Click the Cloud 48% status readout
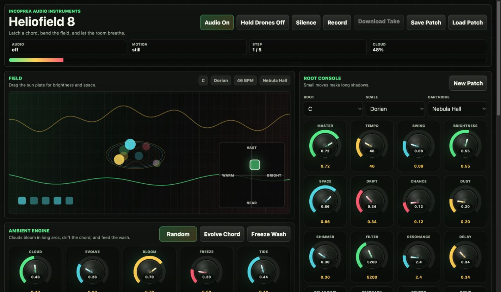The height and width of the screenshot is (292, 501). pyautogui.click(x=428, y=47)
